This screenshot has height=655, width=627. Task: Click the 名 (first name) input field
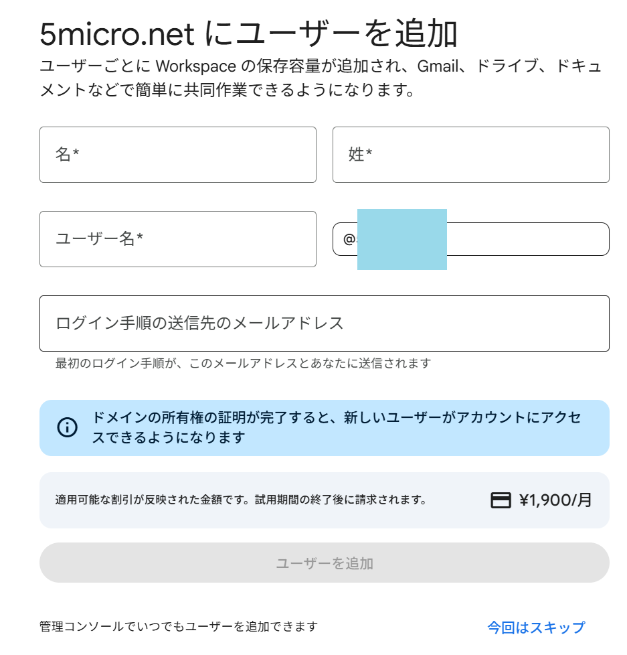[x=177, y=155]
